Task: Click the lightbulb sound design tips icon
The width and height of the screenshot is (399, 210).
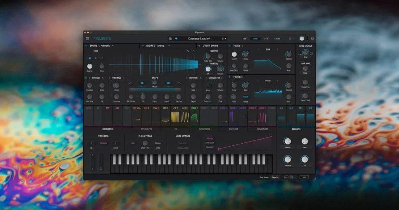Action: click(289, 39)
